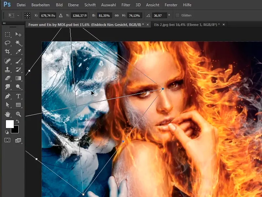Image resolution: width=262 pixels, height=197 pixels.
Task: Click the height H percentage field
Action: (135, 15)
